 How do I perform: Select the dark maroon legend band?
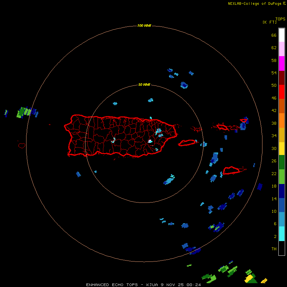click(x=282, y=77)
